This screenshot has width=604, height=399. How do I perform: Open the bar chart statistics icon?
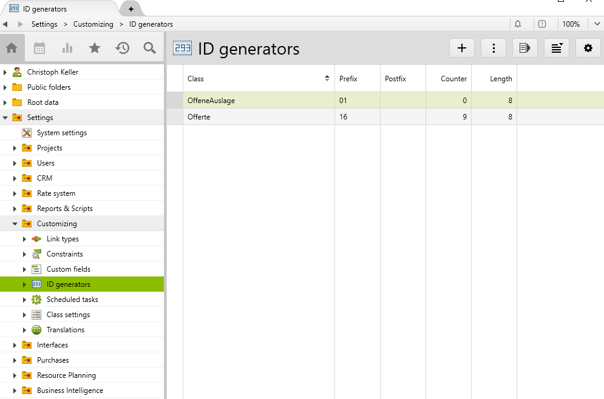(67, 49)
